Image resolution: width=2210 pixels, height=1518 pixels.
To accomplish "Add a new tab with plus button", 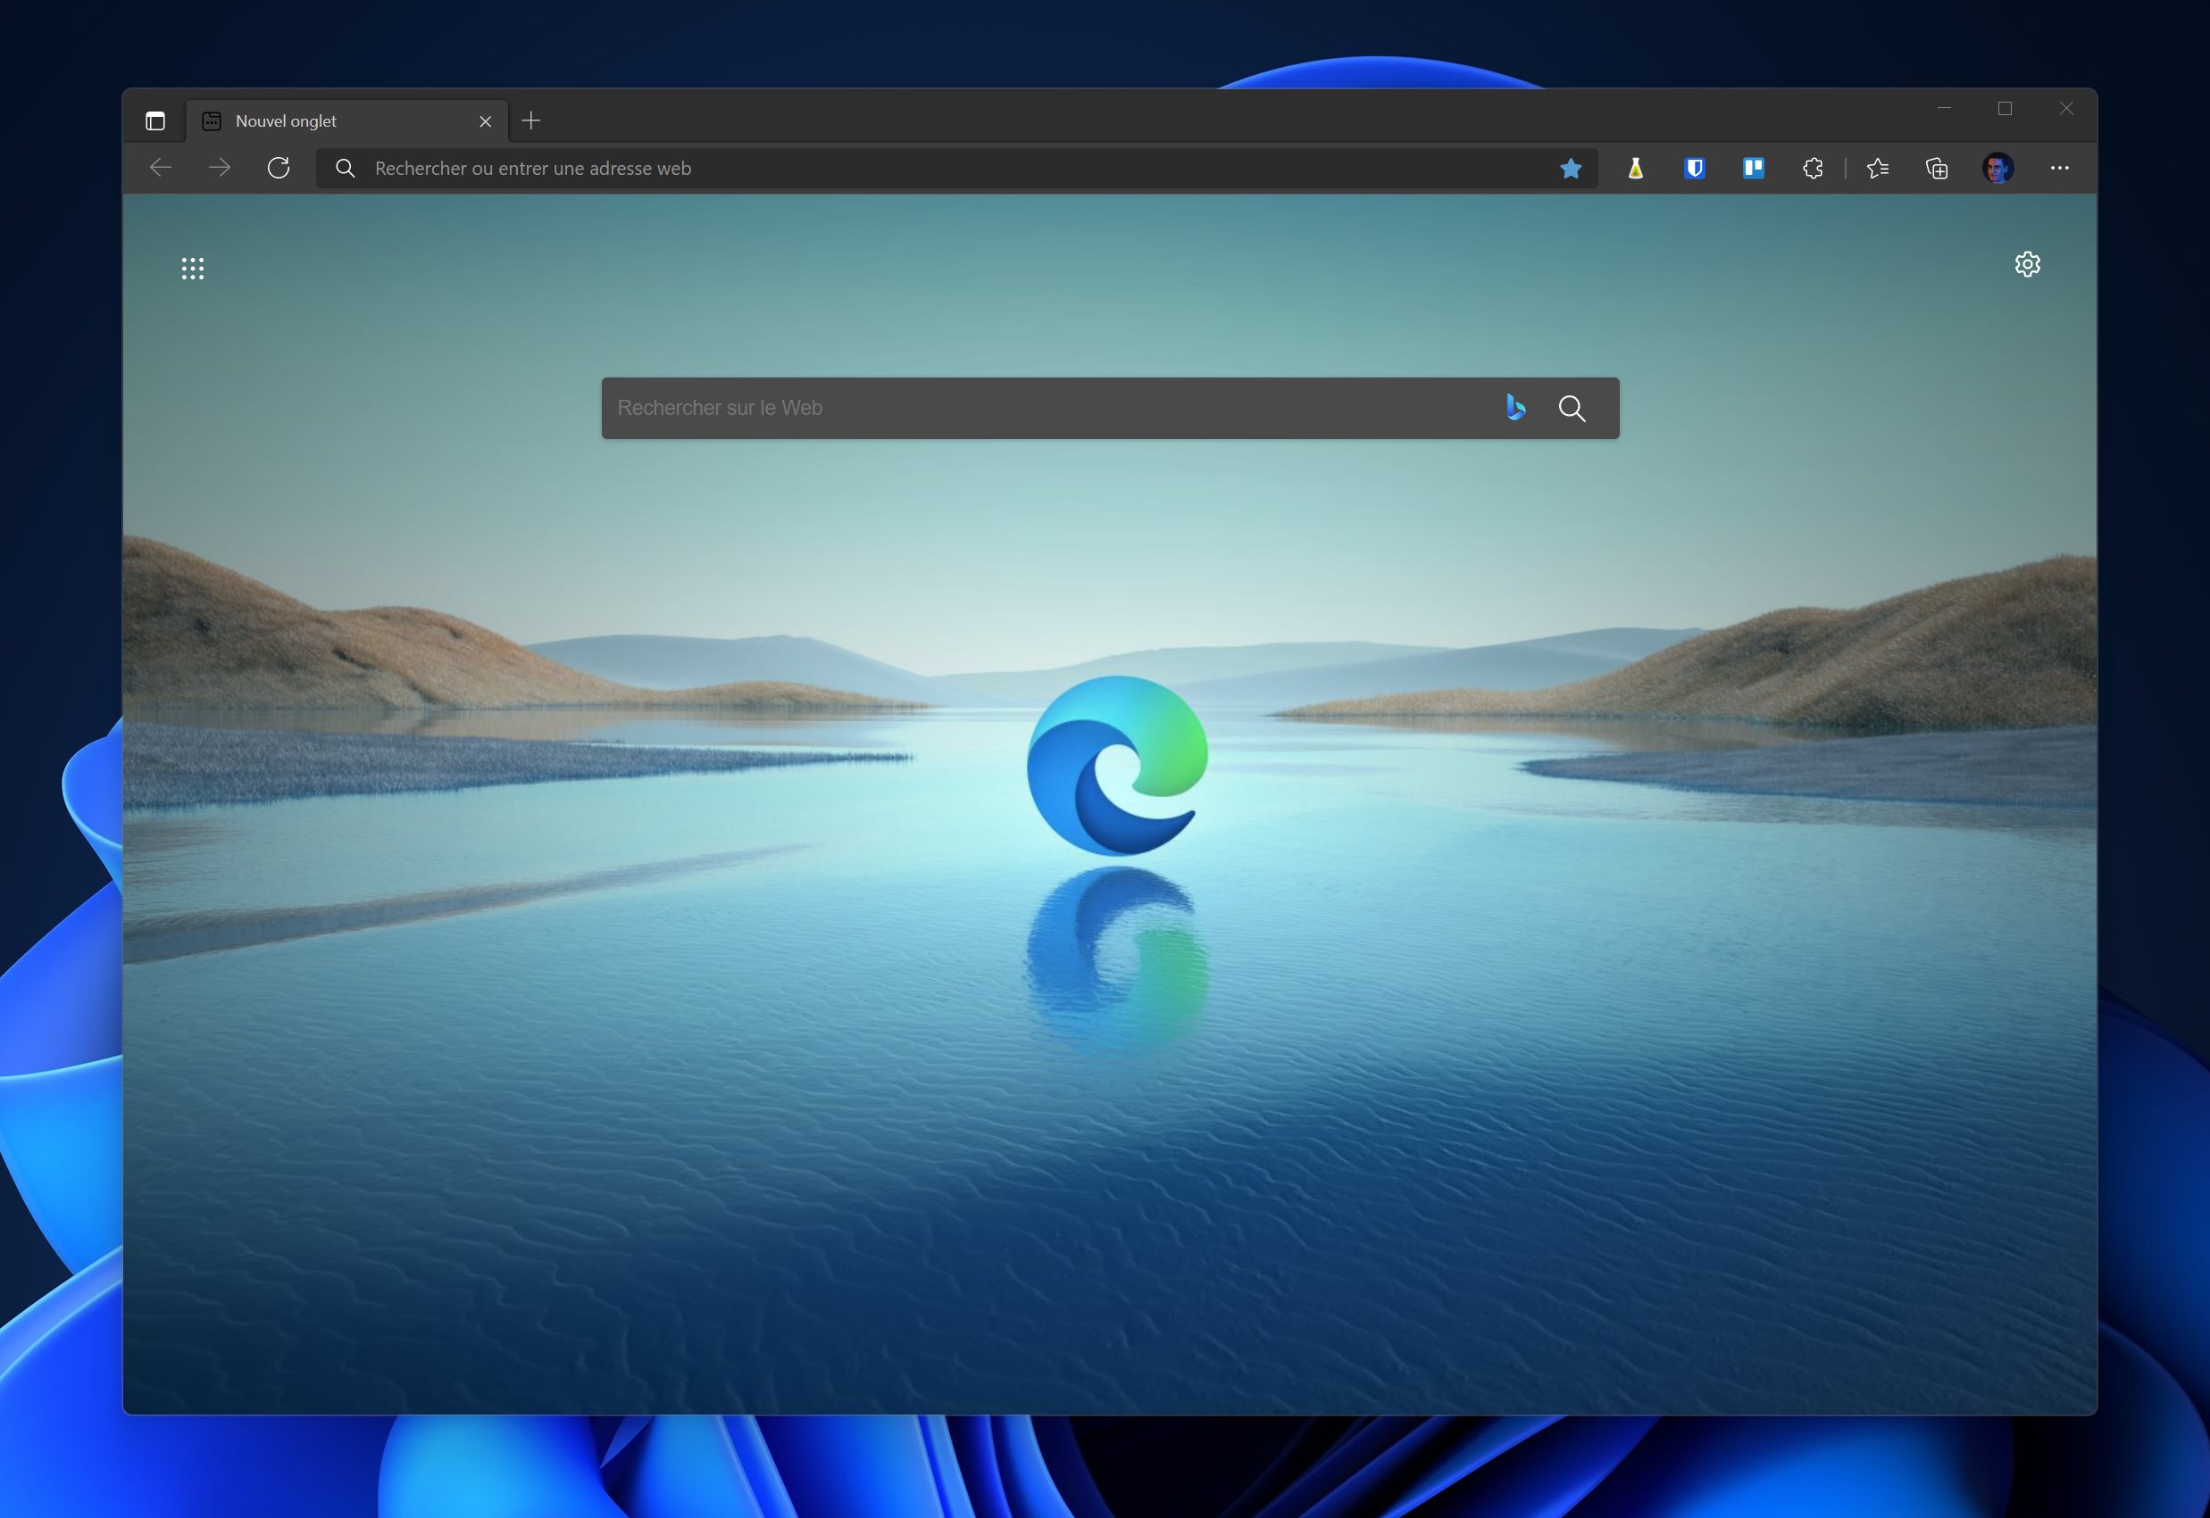I will point(531,120).
